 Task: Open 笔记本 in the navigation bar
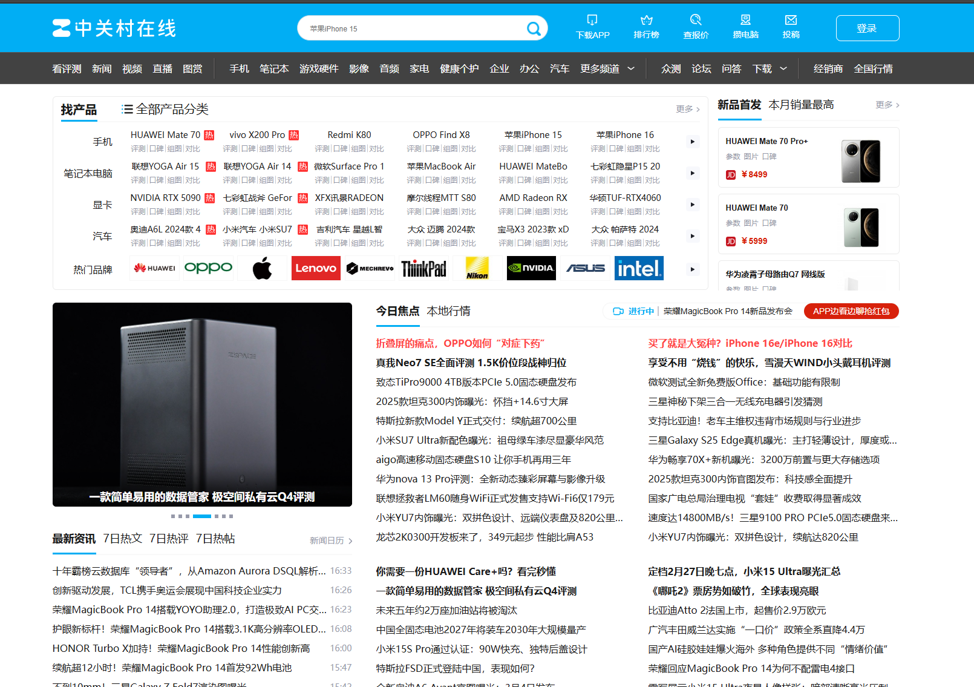point(274,68)
